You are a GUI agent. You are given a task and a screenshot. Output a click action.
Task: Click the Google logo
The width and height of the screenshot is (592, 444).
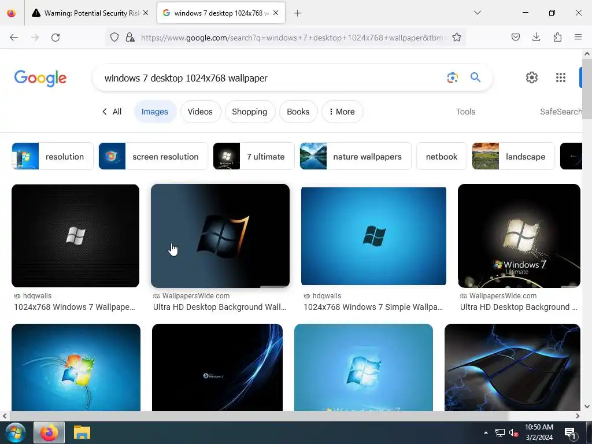pyautogui.click(x=40, y=78)
